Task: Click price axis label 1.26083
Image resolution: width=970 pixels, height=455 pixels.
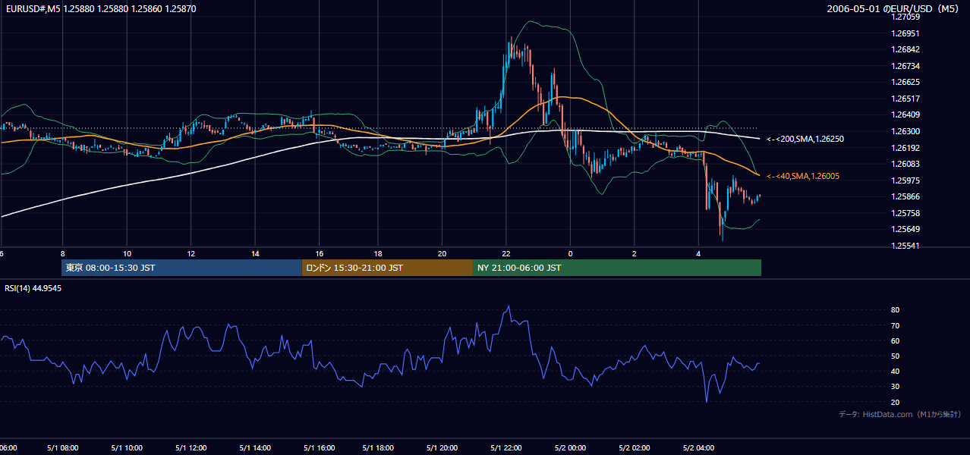Action: click(x=905, y=164)
